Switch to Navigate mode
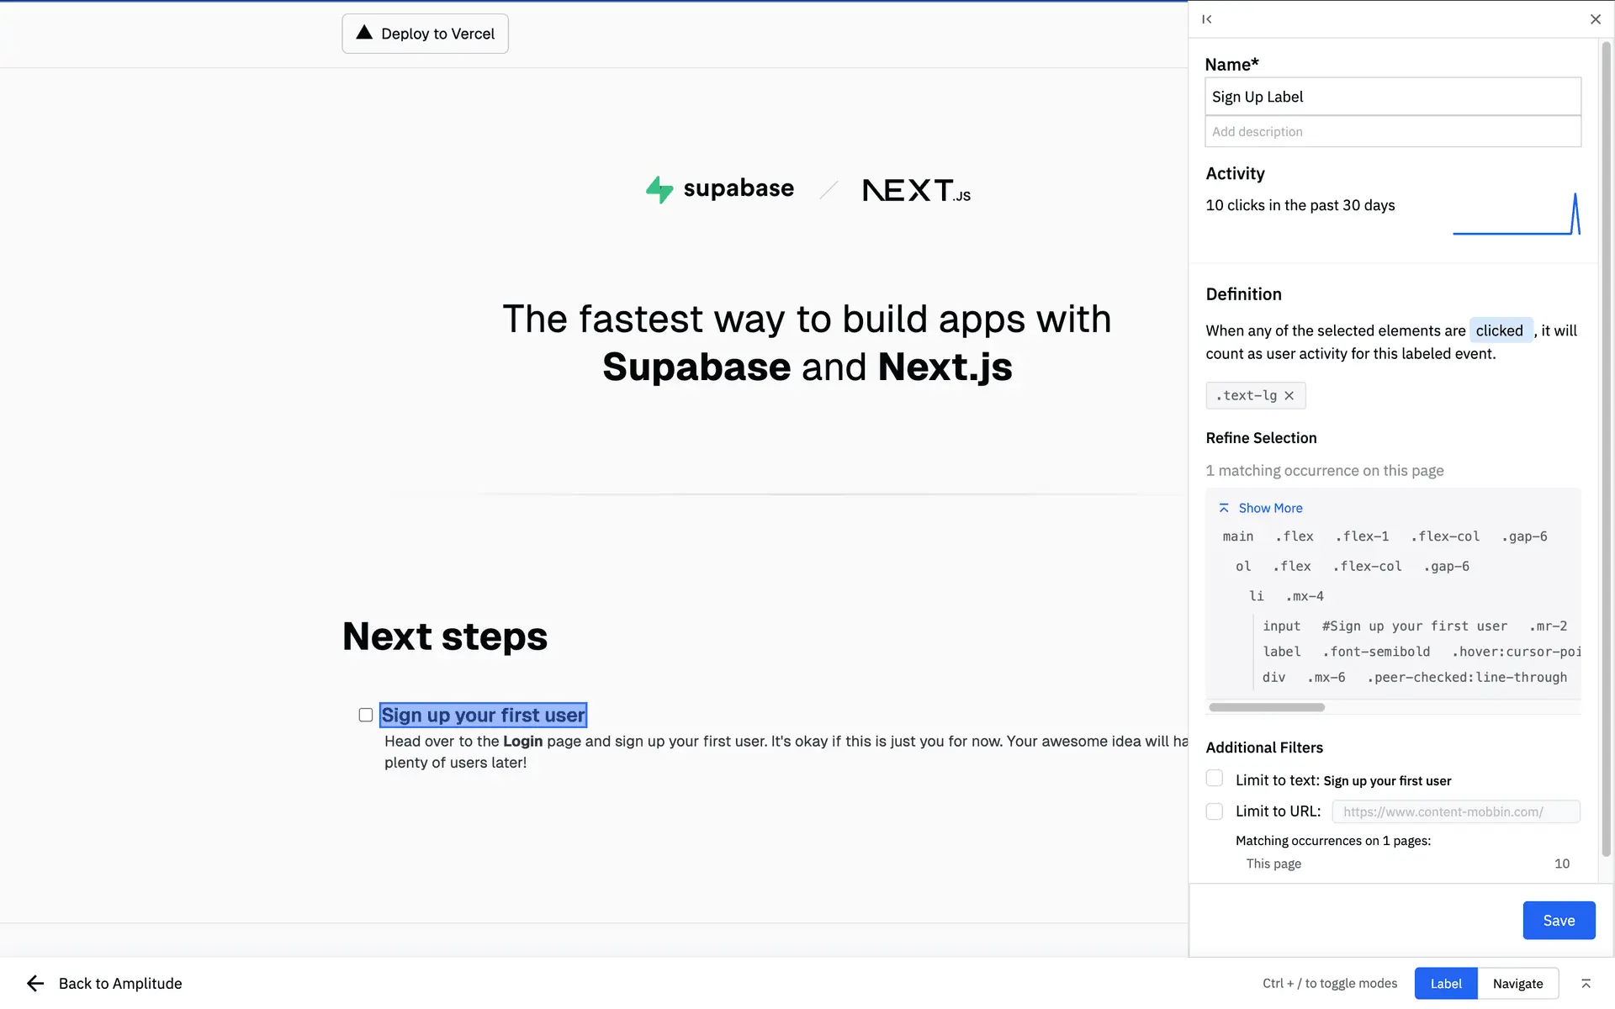The width and height of the screenshot is (1615, 1009). [1517, 983]
